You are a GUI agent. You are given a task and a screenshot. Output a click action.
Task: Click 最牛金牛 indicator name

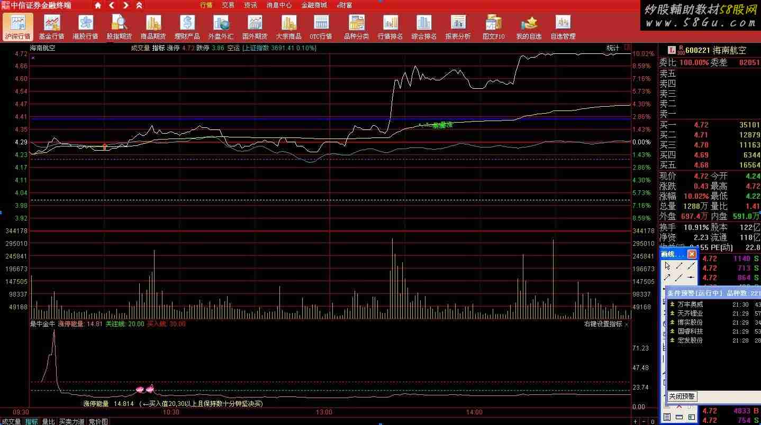[x=42, y=324]
